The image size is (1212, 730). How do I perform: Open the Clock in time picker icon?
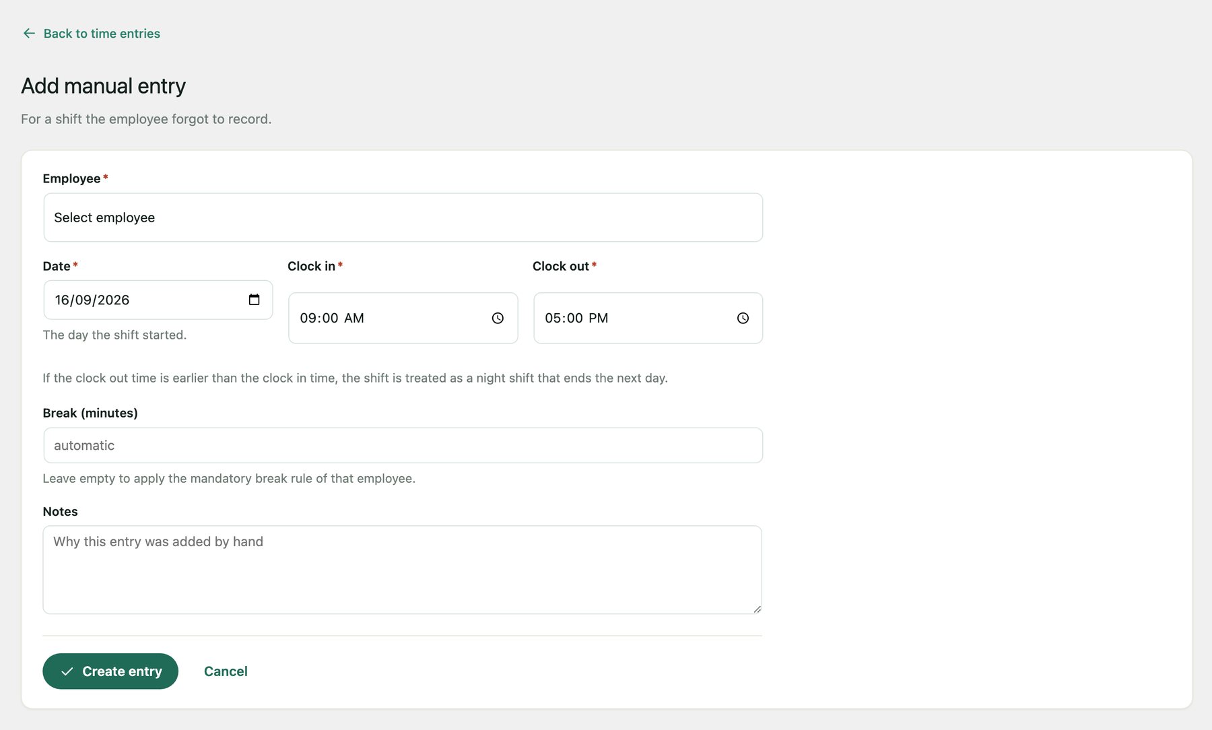coord(498,318)
